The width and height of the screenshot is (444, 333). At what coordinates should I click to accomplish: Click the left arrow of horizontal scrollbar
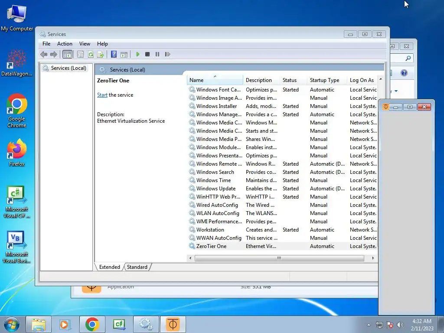coord(190,258)
